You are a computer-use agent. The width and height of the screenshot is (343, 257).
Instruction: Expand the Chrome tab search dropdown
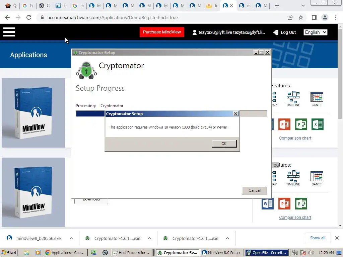tap(303, 6)
